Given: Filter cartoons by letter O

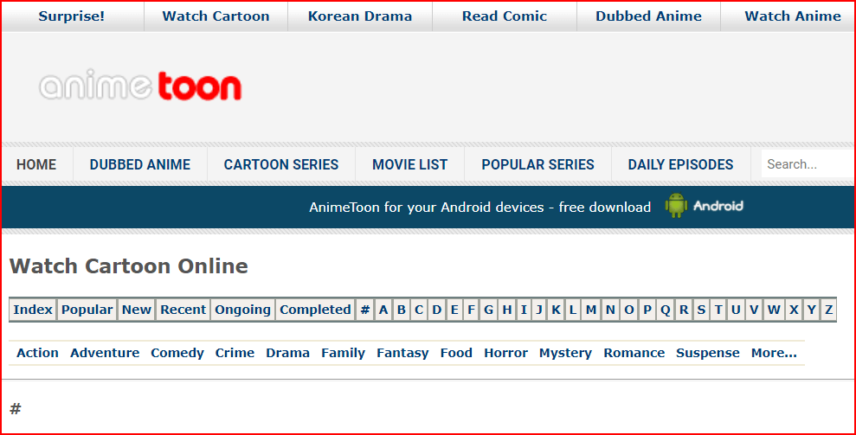Looking at the screenshot, I should [629, 310].
